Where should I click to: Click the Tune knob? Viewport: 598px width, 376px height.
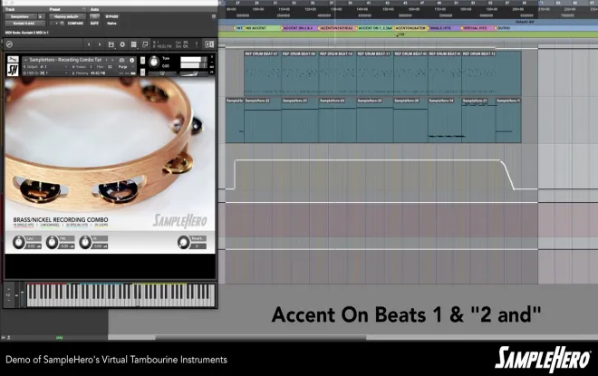[154, 62]
